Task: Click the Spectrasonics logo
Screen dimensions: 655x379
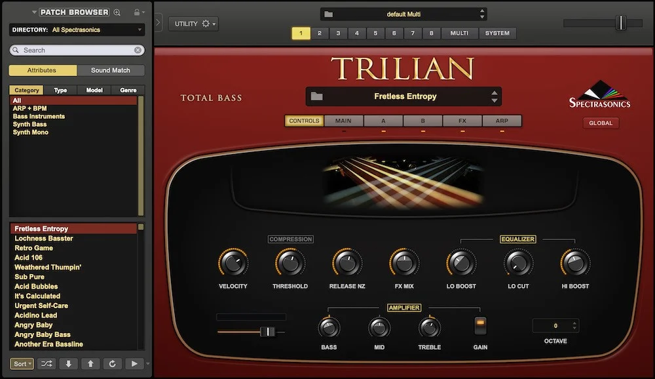Action: click(x=600, y=94)
